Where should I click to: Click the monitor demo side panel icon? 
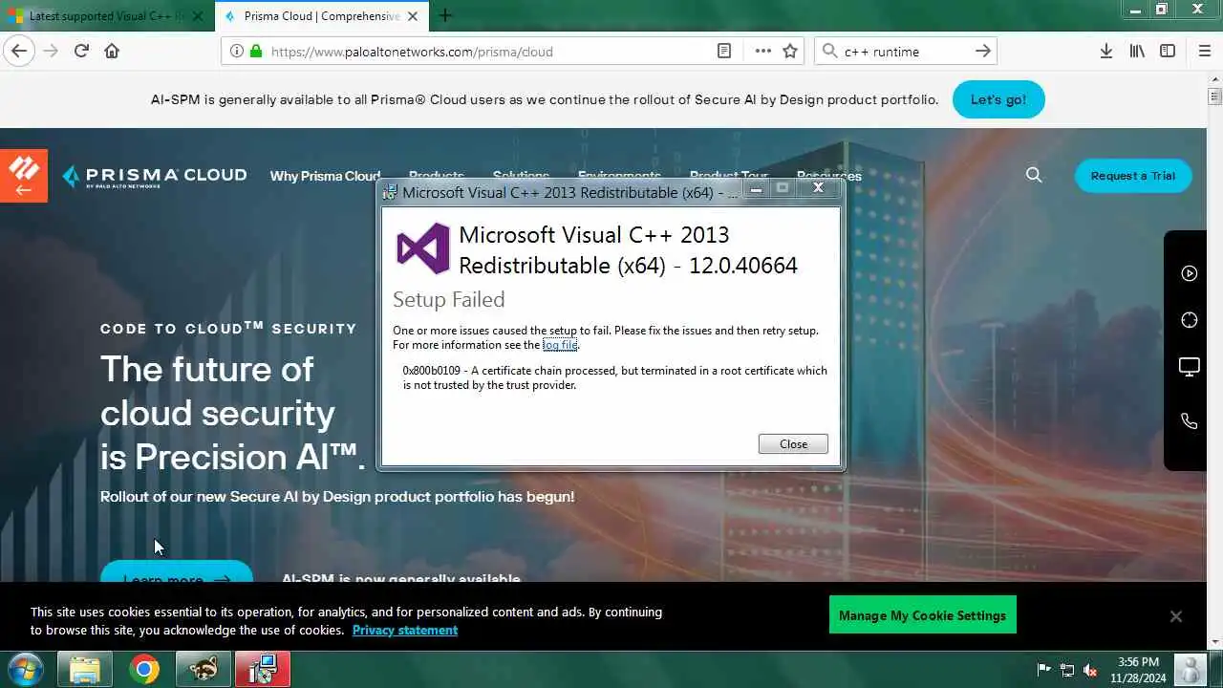click(x=1190, y=367)
